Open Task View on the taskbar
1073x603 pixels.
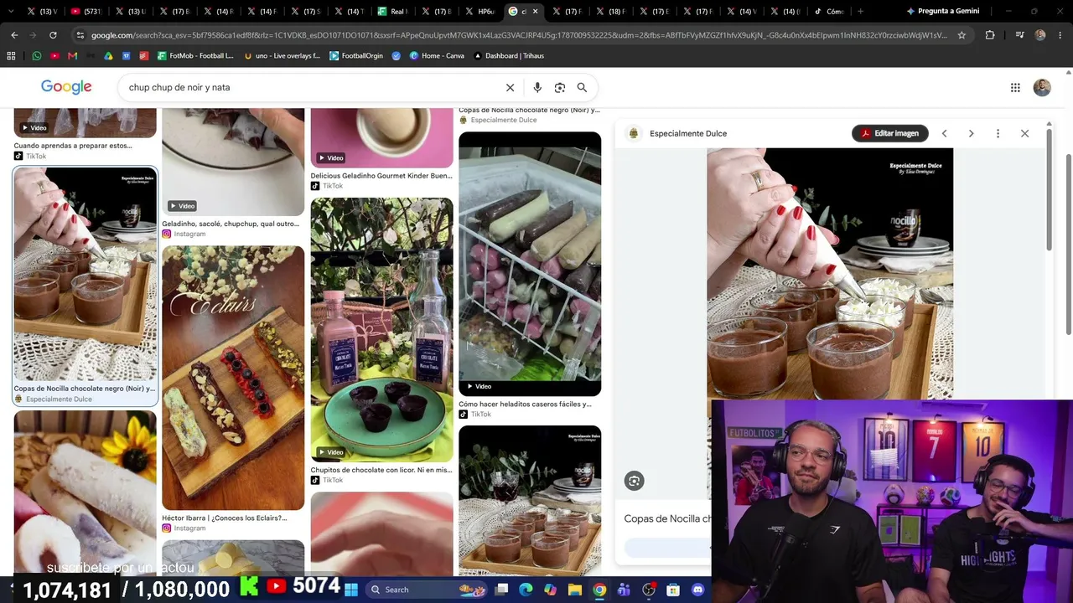click(501, 590)
